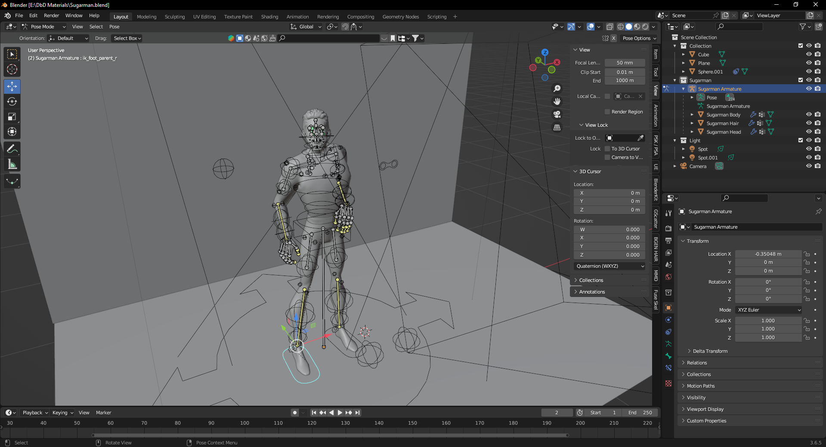This screenshot has width=826, height=447.
Task: Select the Rotate tool in the toolbar
Action: [x=12, y=101]
